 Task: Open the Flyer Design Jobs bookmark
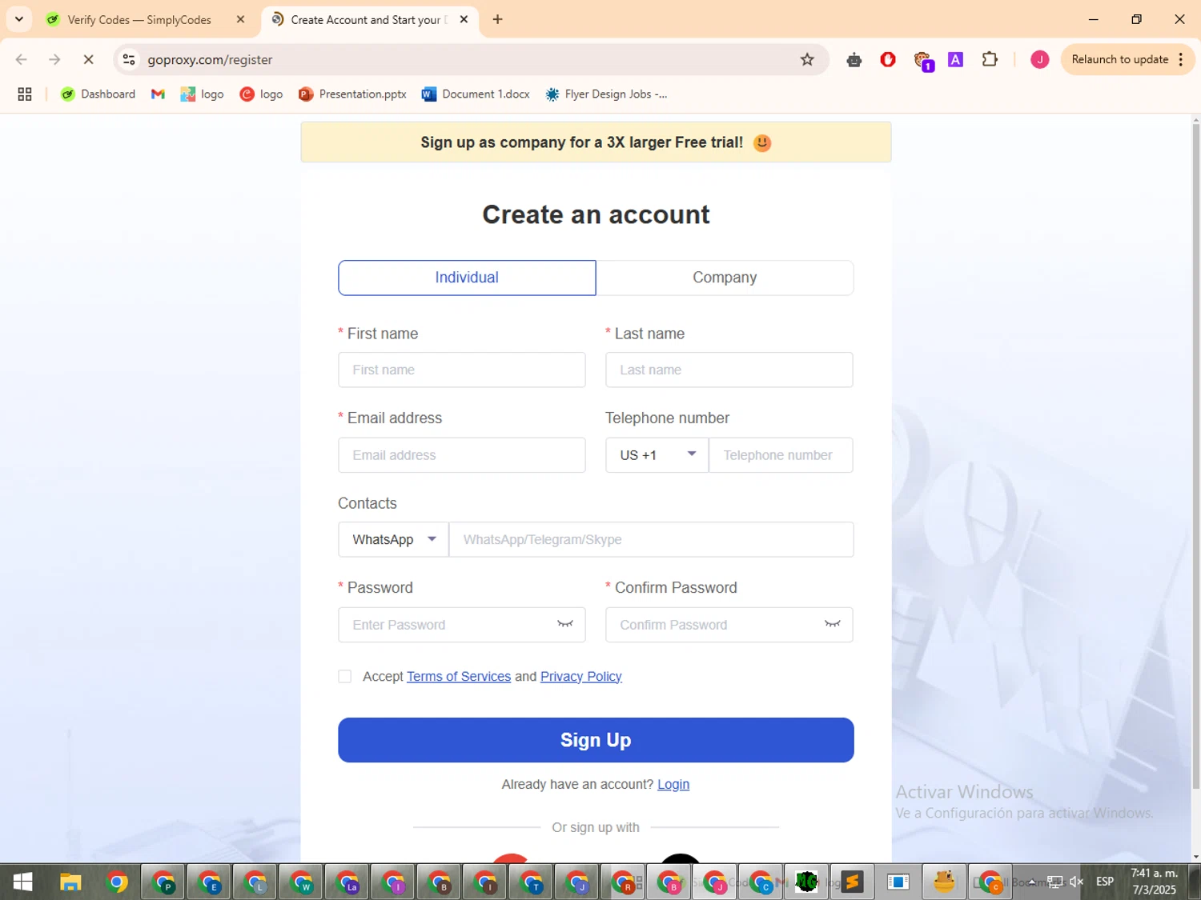606,94
